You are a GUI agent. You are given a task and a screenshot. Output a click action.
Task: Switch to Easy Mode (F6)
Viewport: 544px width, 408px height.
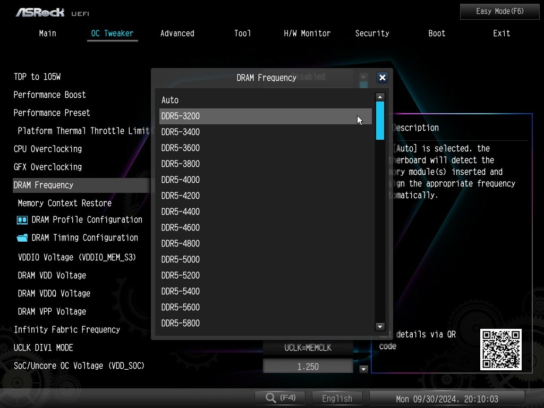tap(499, 11)
